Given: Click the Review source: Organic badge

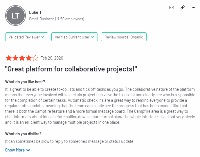Looking at the screenshot, I should point(124,37).
